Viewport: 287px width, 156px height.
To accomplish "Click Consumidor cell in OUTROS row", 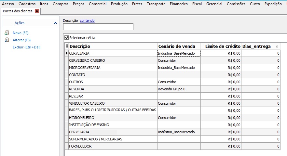I will [179, 82].
